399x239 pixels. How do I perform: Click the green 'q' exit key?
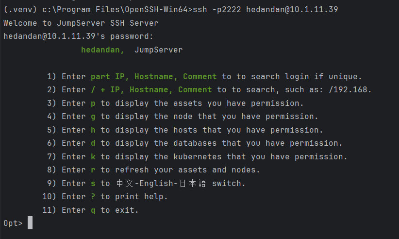[x=93, y=210]
